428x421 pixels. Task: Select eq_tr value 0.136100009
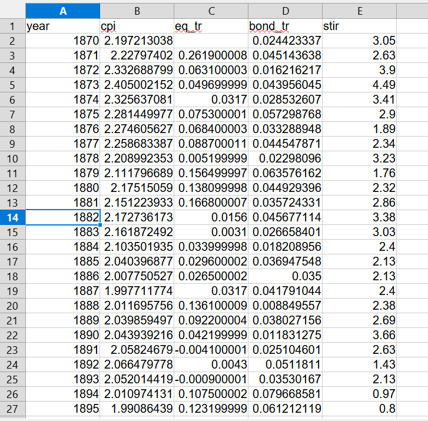pos(211,306)
